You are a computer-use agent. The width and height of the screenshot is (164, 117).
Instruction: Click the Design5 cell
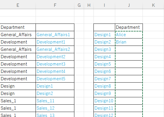[x=104, y=64]
